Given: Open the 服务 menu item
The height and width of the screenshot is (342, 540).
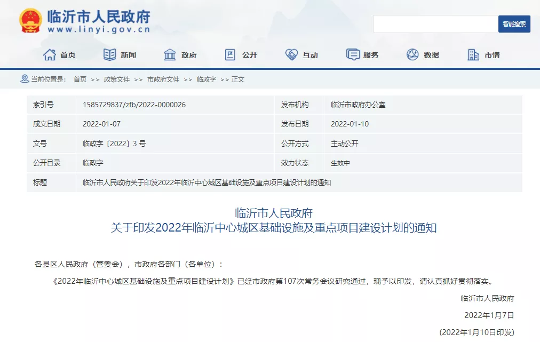Looking at the screenshot, I should click(371, 55).
